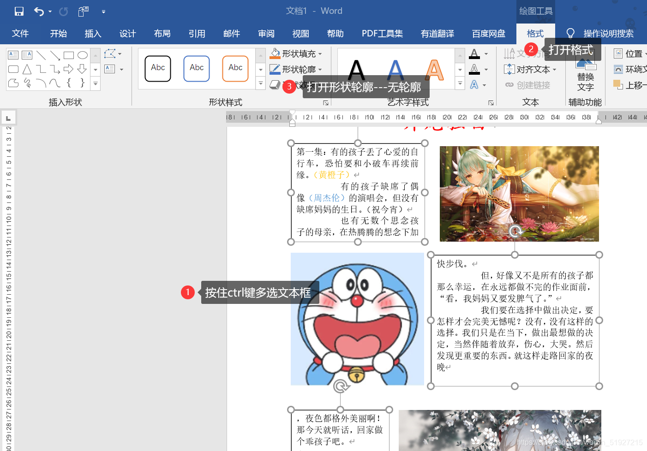Apply the blue A WordArt style
This screenshot has height=451, width=647.
click(395, 70)
